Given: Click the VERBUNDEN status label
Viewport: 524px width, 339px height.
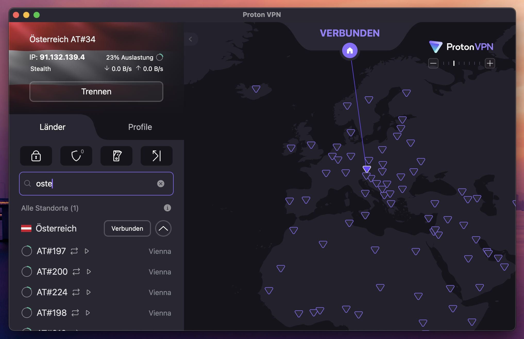Looking at the screenshot, I should coord(350,33).
